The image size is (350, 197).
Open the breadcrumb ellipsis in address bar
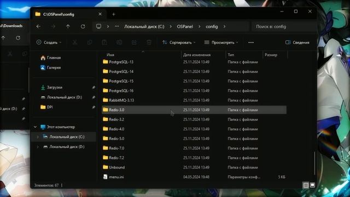(x=116, y=26)
